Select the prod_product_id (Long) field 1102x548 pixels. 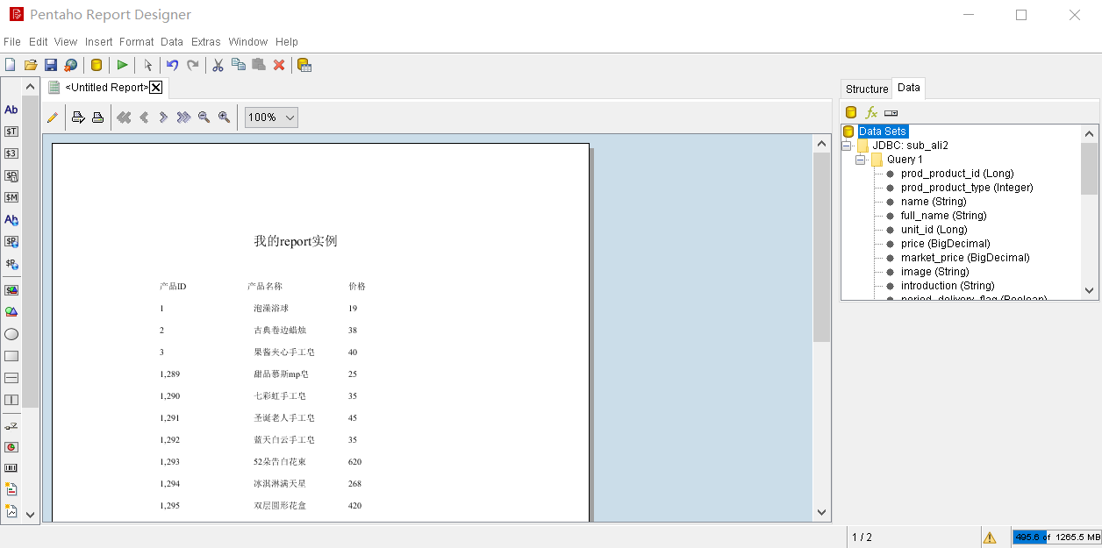click(957, 174)
